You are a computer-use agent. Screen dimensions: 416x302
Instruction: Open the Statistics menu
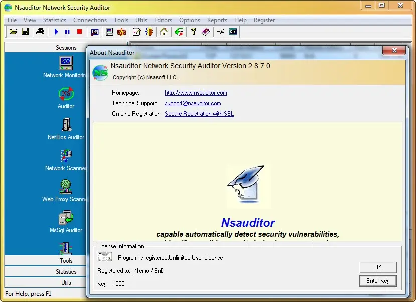pos(55,20)
